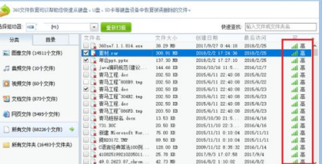The height and width of the screenshot is (164, 330).
Task: Tick the checkbox for 青马工程~086FD.tmp
Action: pos(86,111)
